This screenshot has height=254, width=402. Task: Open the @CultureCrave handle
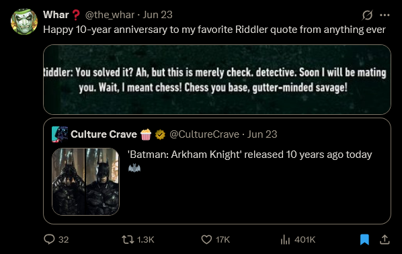tap(204, 134)
